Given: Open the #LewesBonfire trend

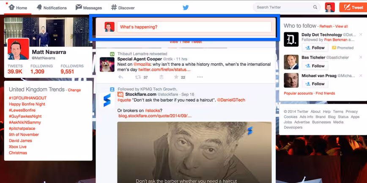Looking at the screenshot, I should tap(22, 110).
